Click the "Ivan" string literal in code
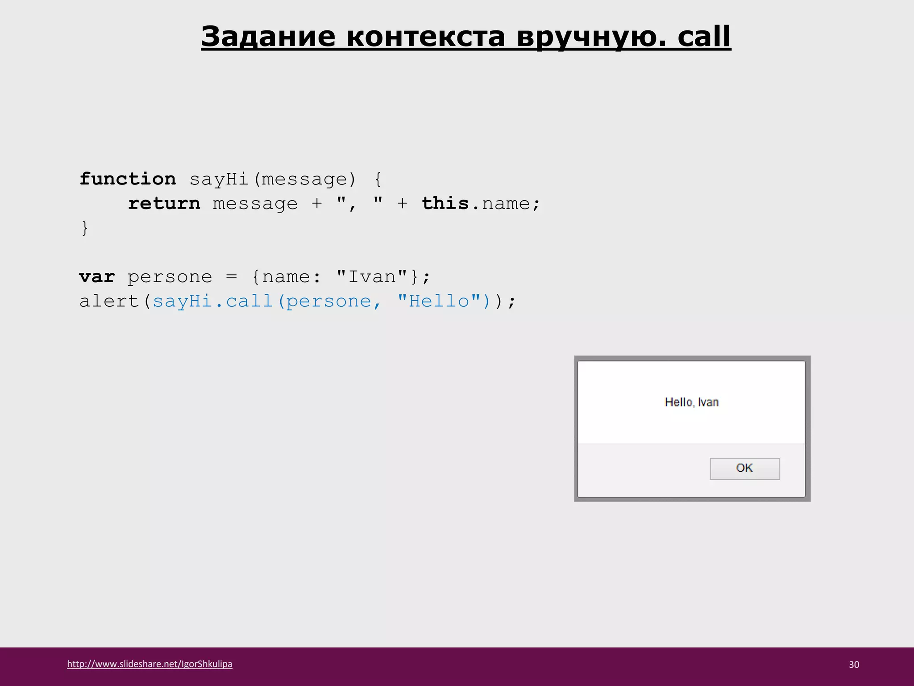The width and height of the screenshot is (914, 686). pos(372,277)
